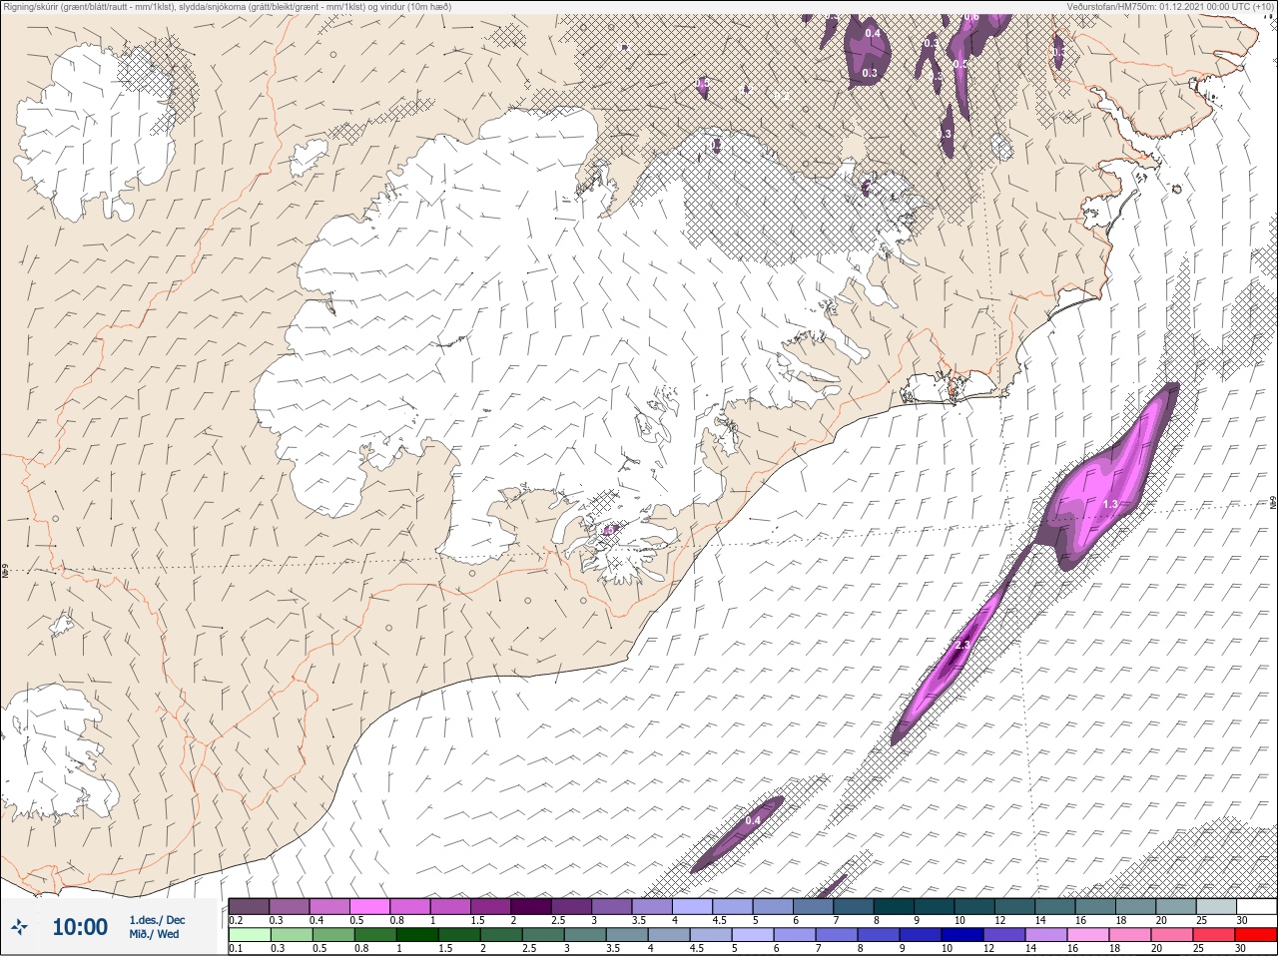Click the latitude label on the left map edge
The height and width of the screenshot is (956, 1278).
[x=5, y=573]
